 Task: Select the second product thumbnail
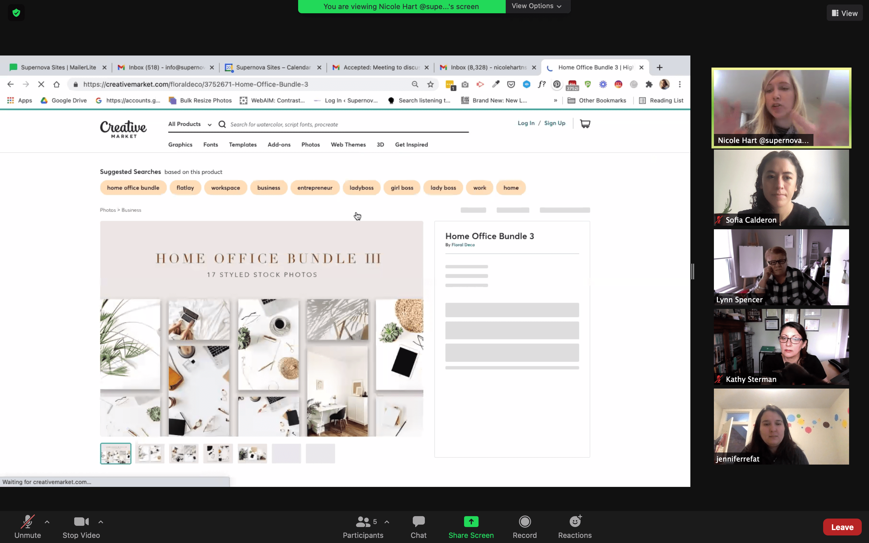coord(150,454)
